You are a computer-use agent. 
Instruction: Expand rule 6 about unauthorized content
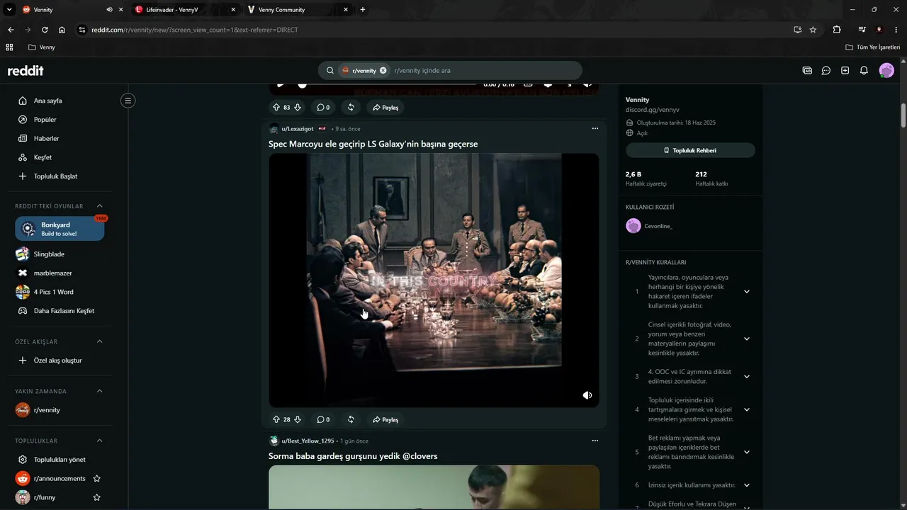tap(747, 485)
